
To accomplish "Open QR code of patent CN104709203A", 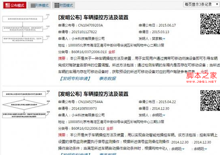I will point(210,24).
